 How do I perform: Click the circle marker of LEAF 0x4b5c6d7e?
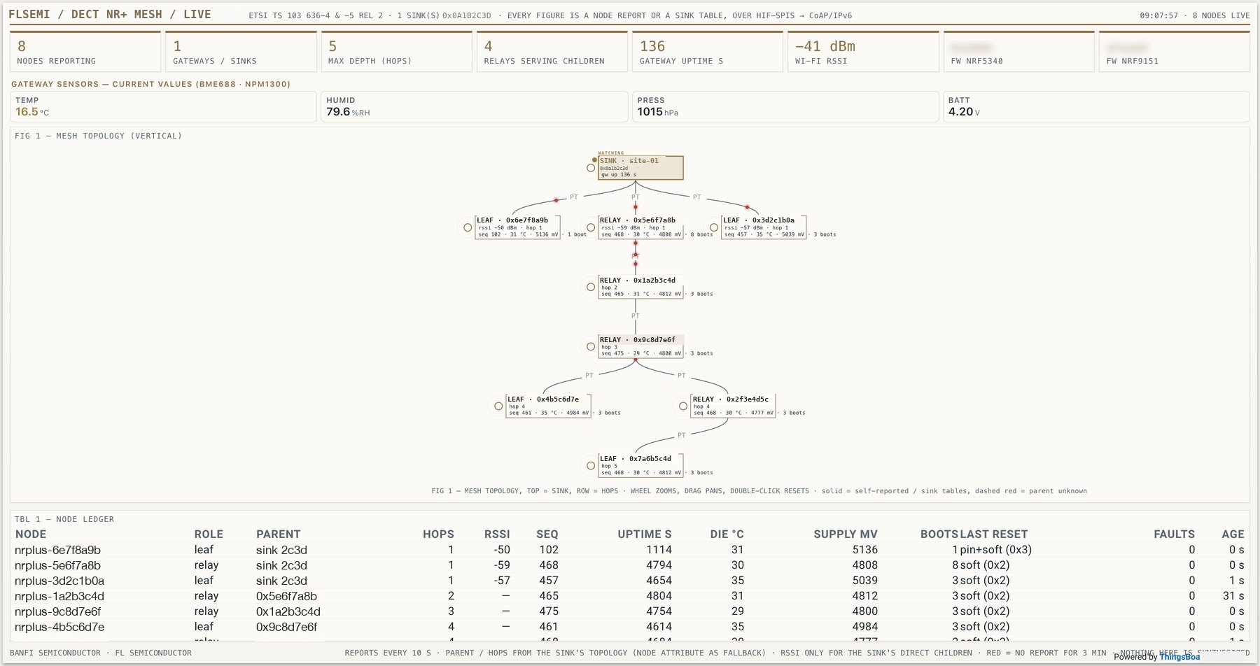[x=498, y=406]
